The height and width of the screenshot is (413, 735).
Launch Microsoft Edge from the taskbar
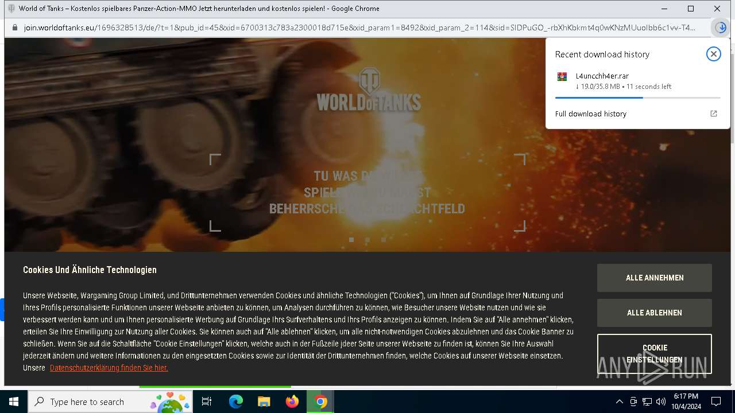click(236, 402)
